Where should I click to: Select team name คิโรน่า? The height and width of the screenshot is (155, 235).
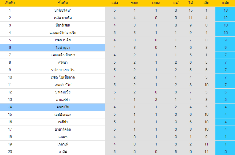pos(63,62)
